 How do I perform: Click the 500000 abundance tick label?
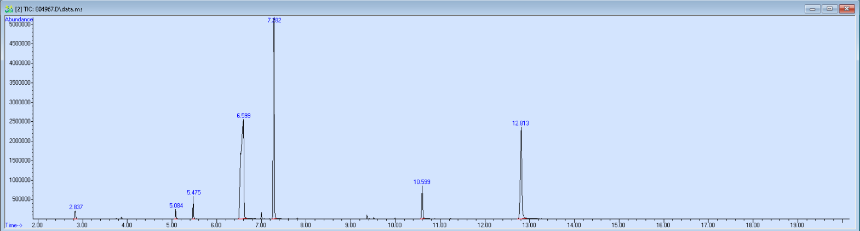click(21, 199)
